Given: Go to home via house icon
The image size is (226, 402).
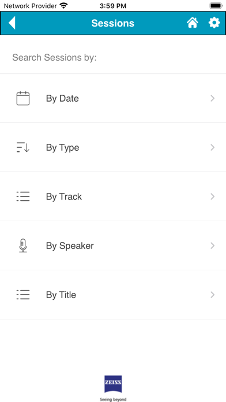Looking at the screenshot, I should [193, 23].
